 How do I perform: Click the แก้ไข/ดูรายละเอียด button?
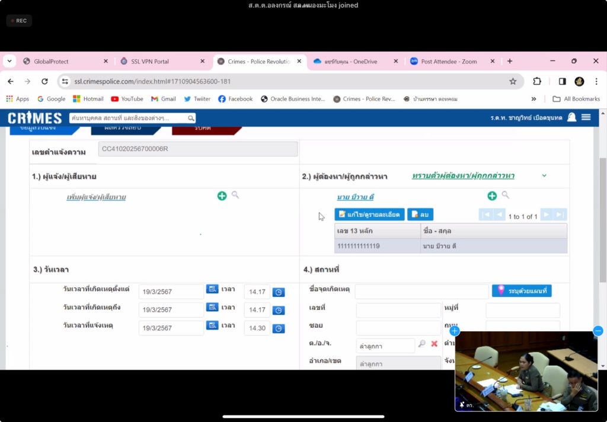point(369,214)
